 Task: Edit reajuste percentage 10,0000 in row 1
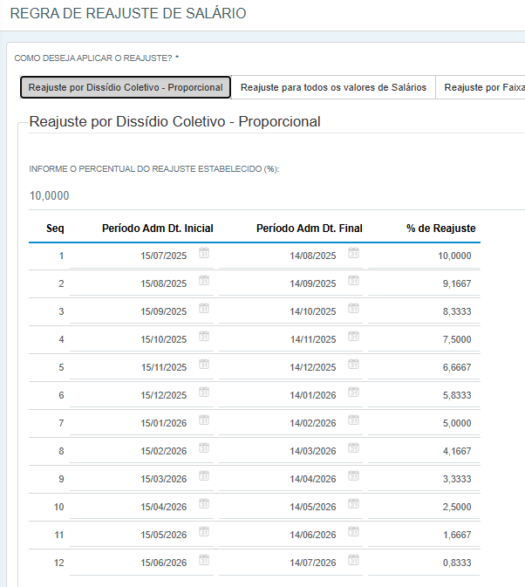tap(424, 256)
